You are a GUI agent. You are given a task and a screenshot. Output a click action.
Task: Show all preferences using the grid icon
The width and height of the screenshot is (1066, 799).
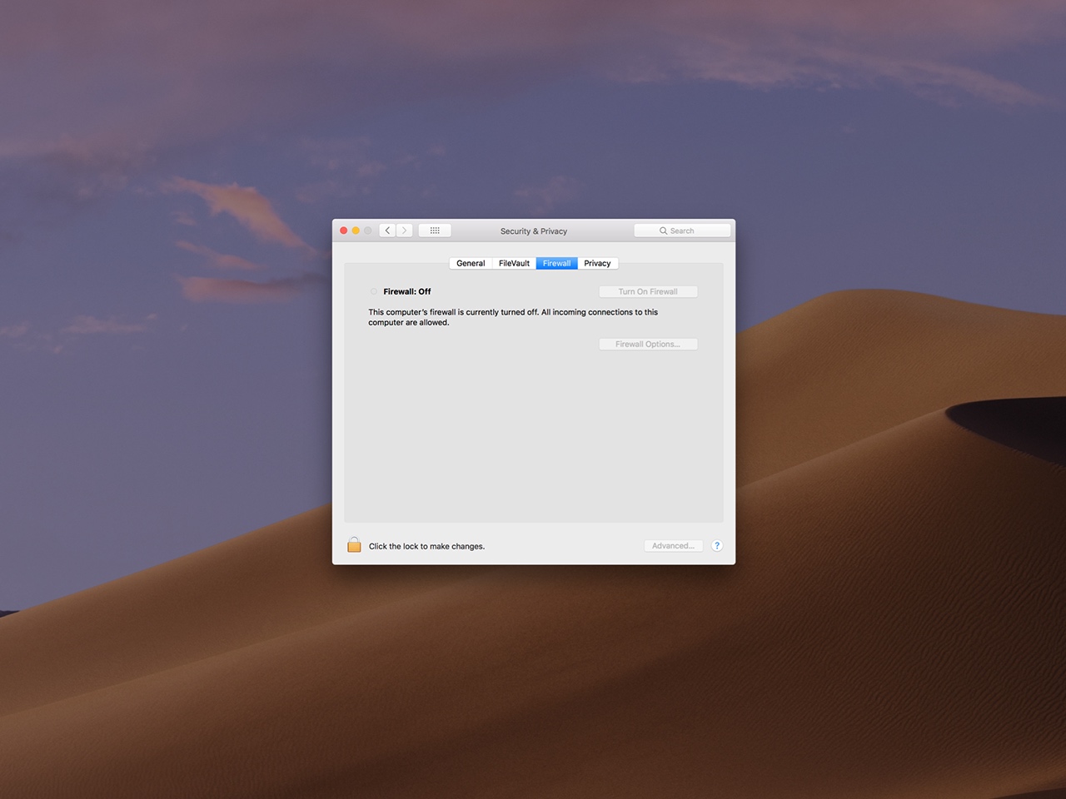pyautogui.click(x=435, y=231)
